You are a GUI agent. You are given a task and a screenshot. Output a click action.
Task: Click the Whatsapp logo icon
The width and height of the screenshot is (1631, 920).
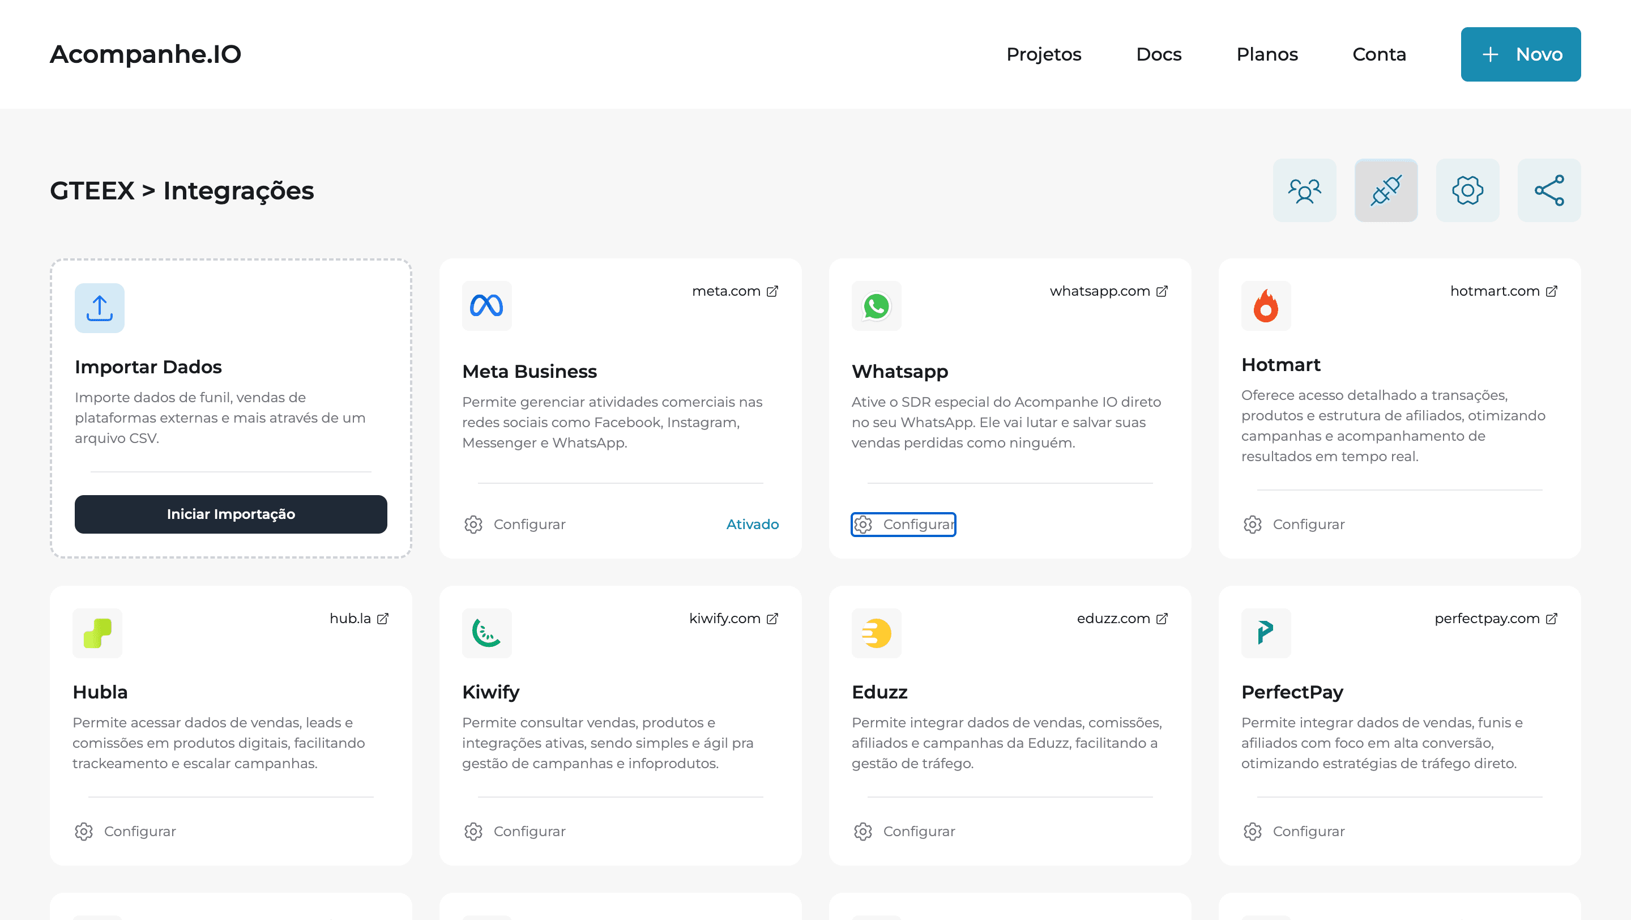[x=876, y=306]
